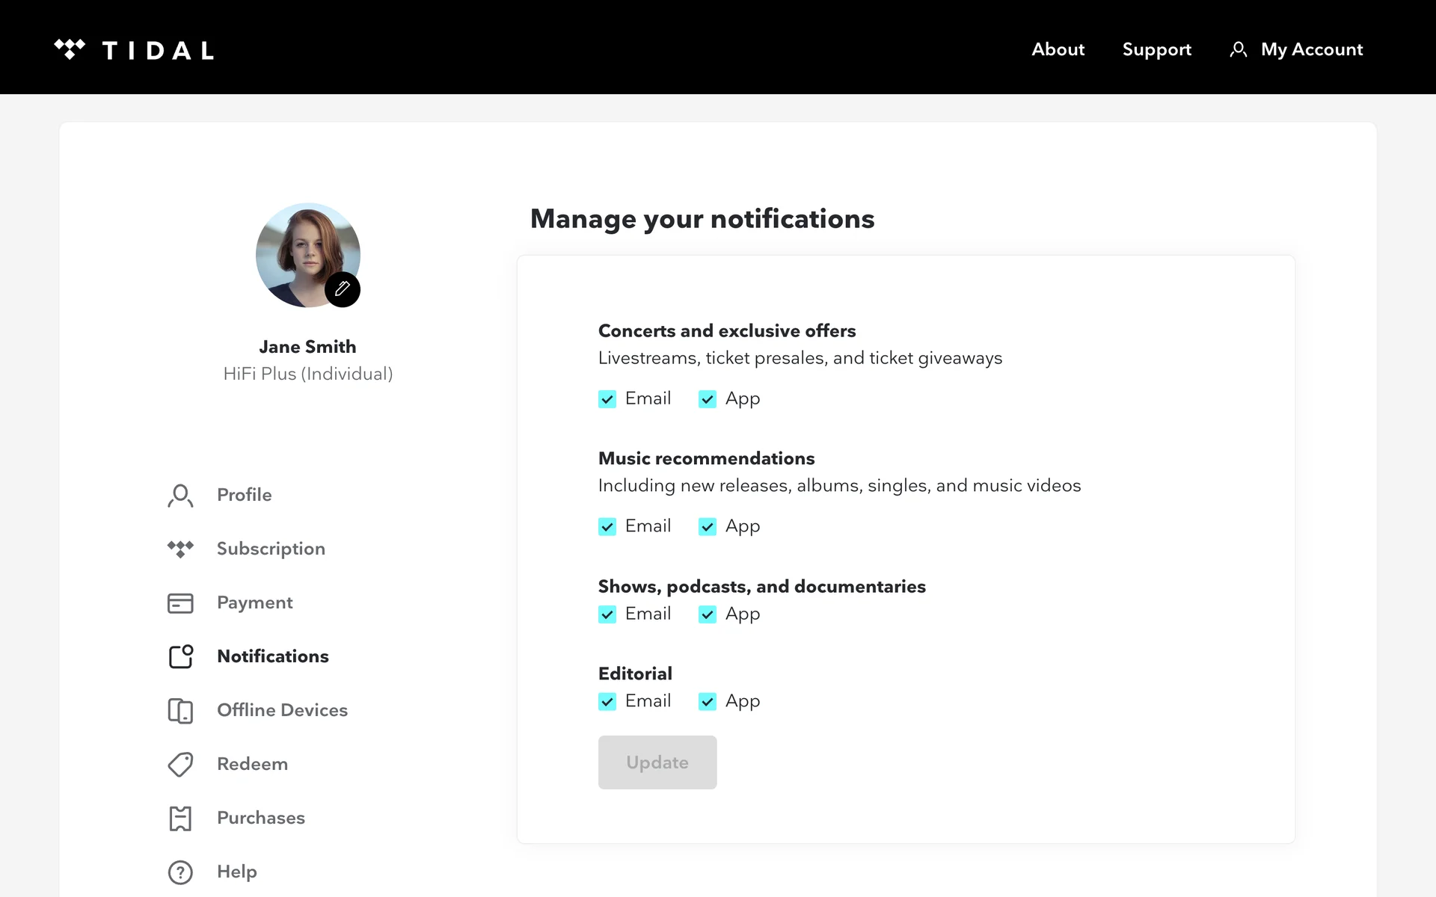
Task: Click the Profile person icon in sidebar
Action: pyautogui.click(x=180, y=496)
